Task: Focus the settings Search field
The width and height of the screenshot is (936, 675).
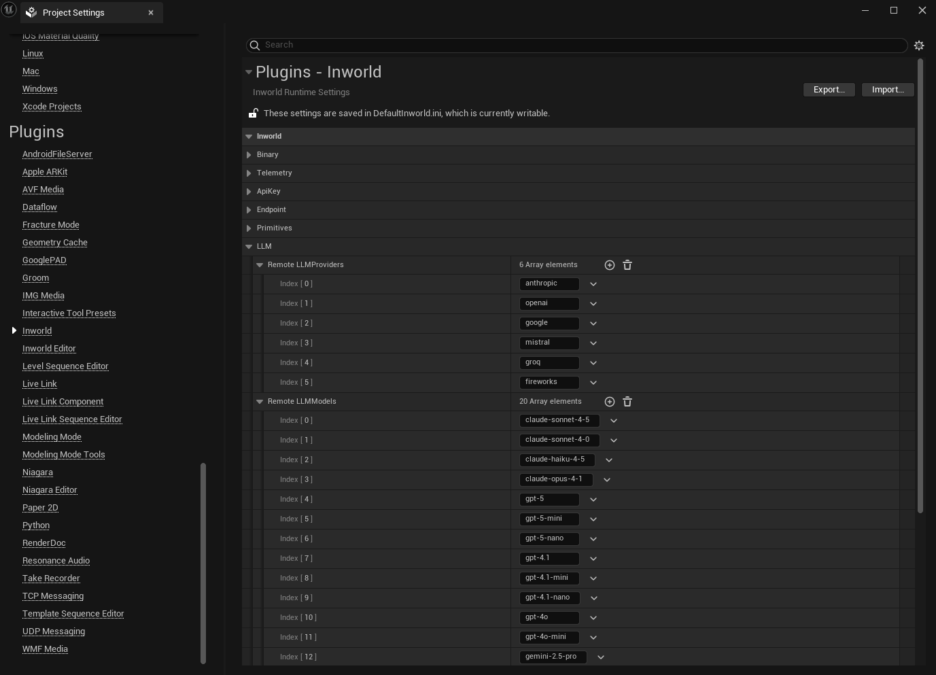Action: tap(576, 45)
